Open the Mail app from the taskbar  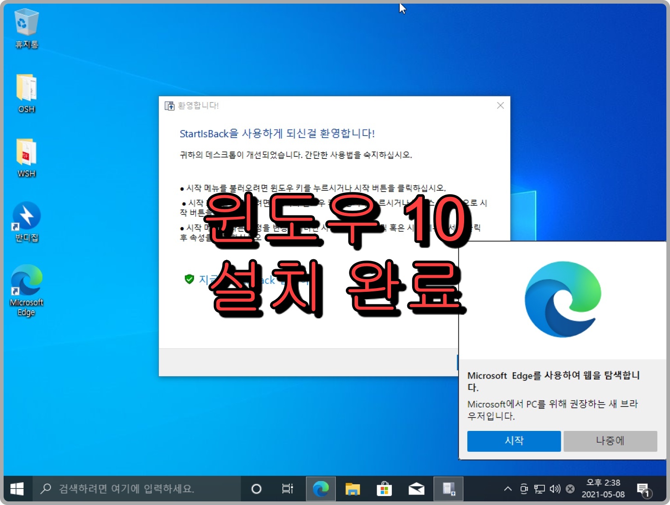pos(416,489)
